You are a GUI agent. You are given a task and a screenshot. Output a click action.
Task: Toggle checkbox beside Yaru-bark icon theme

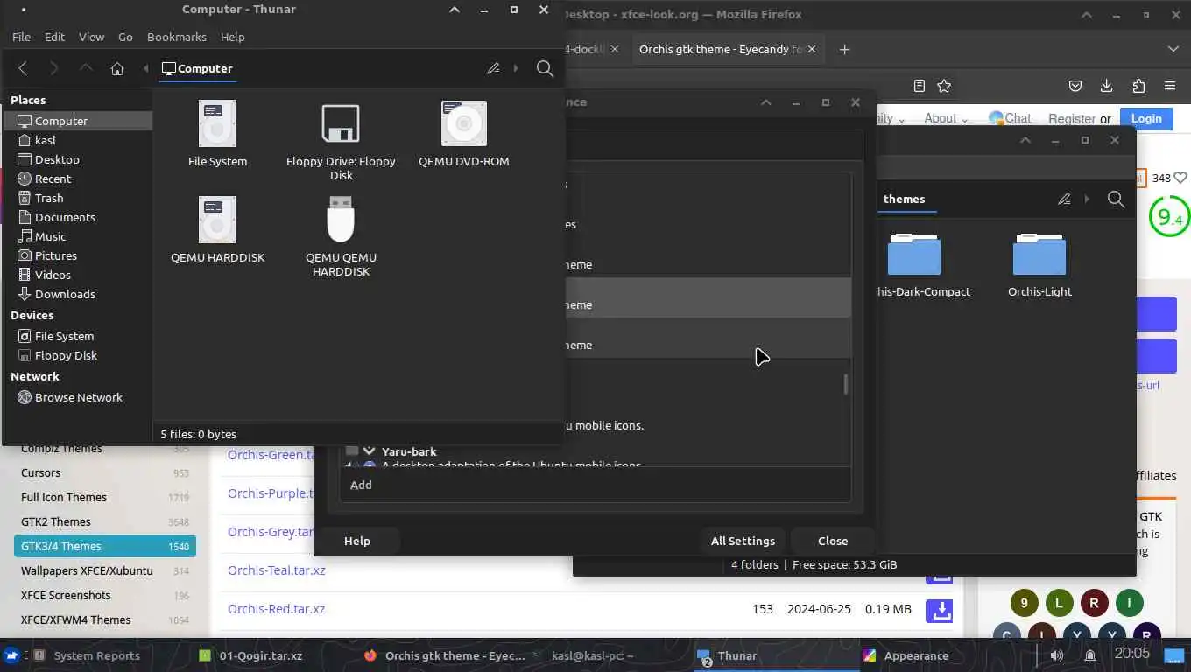pos(352,451)
